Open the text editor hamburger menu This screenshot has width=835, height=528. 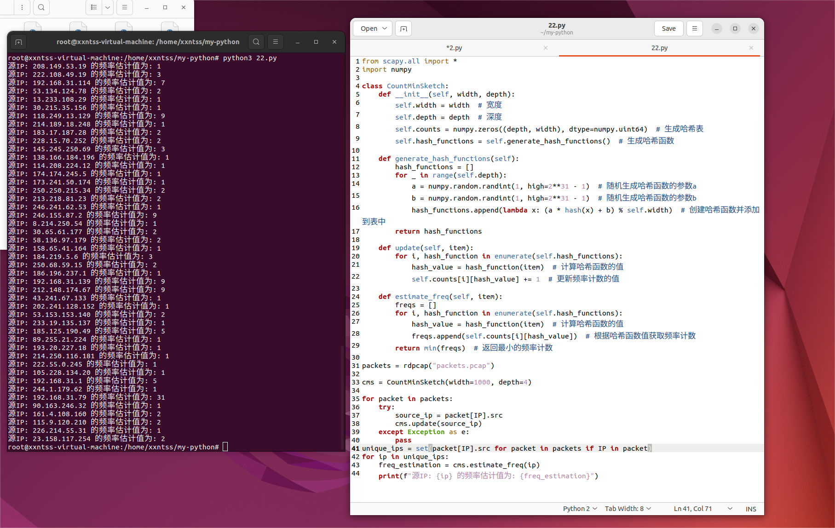(x=695, y=29)
